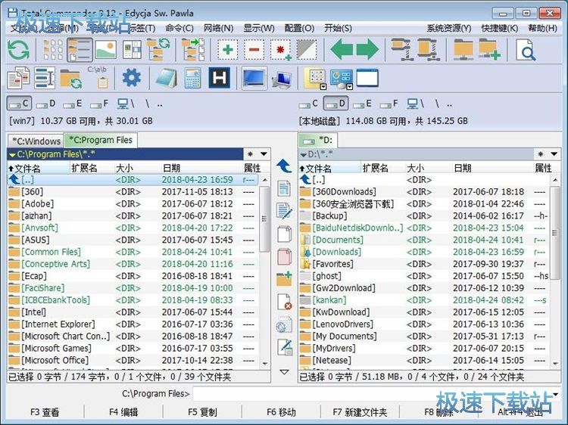Click F4 编辑 button

coord(123,412)
